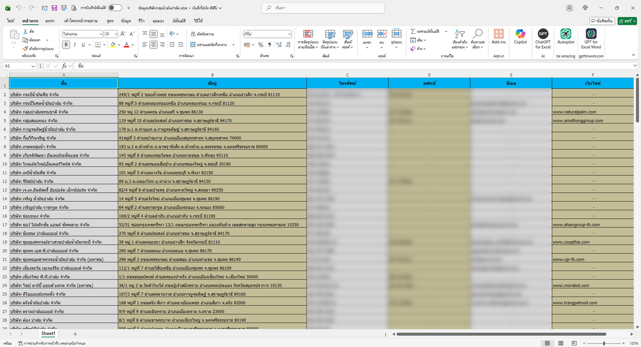The width and height of the screenshot is (641, 347).
Task: Click the AutoSum sigma icon
Action: click(x=413, y=32)
